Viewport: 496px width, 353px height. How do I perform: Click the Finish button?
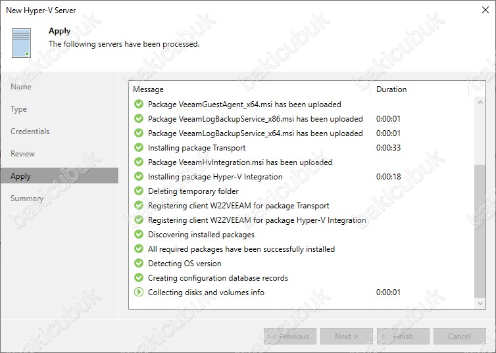(403, 337)
